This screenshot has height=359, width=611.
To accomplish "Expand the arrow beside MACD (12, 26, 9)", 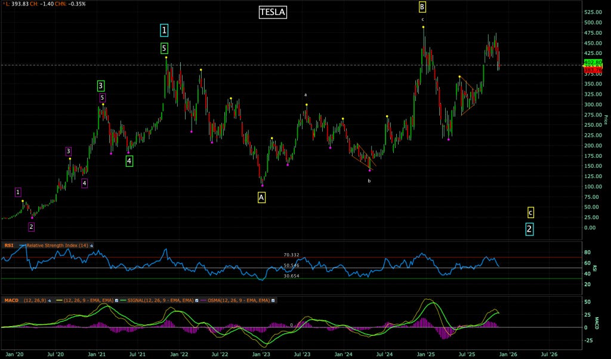I will point(49,302).
